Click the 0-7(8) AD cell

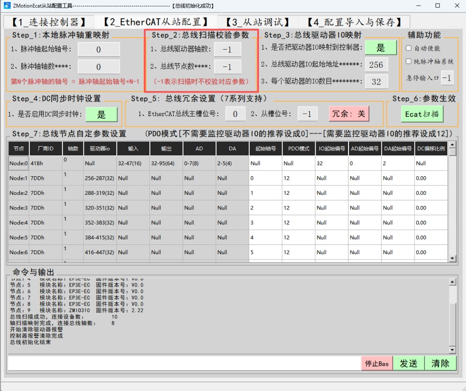coord(199,163)
